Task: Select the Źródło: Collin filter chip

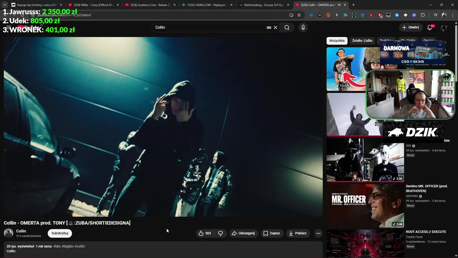Action: [x=362, y=40]
